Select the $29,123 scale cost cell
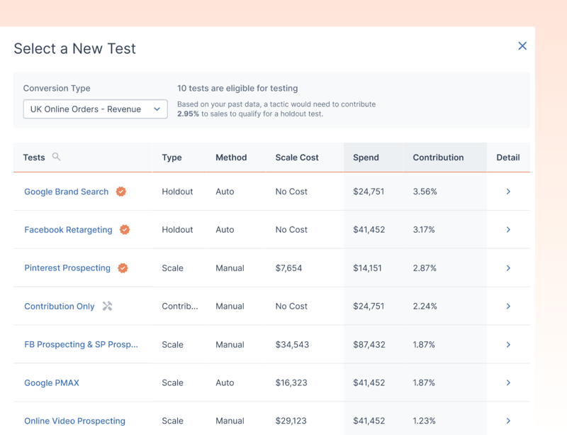This screenshot has height=435, width=567. [x=291, y=421]
